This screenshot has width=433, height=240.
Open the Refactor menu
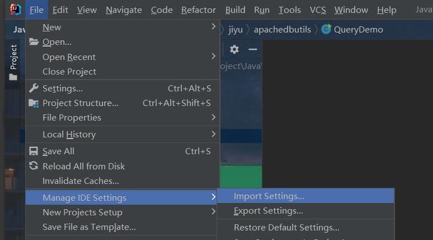click(x=198, y=10)
